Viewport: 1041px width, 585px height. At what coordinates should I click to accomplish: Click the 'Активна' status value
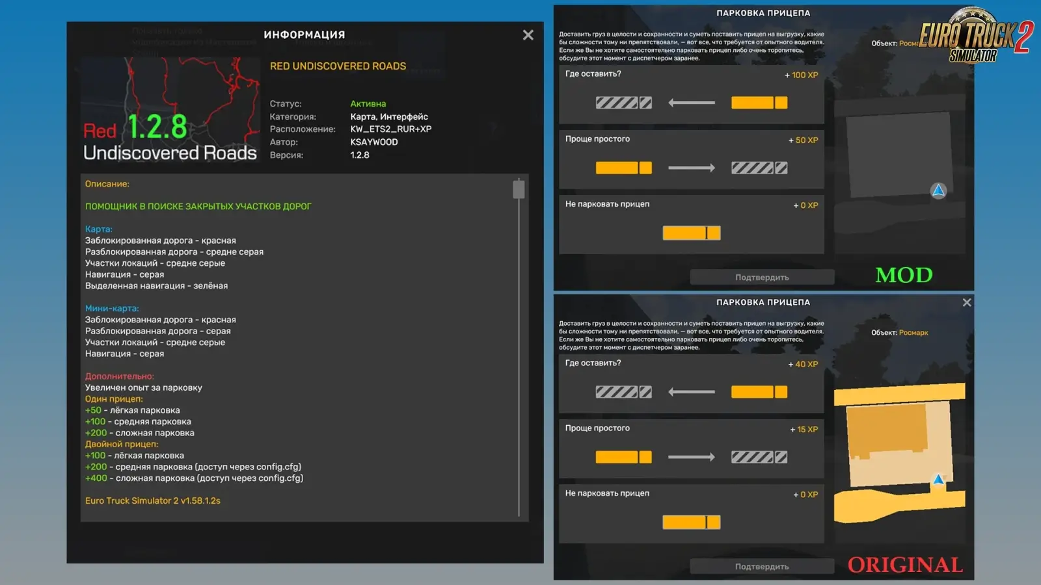coord(368,104)
